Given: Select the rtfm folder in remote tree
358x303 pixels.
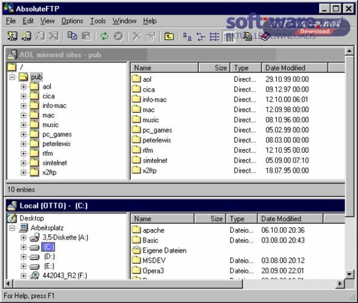Looking at the screenshot, I should click(x=48, y=153).
